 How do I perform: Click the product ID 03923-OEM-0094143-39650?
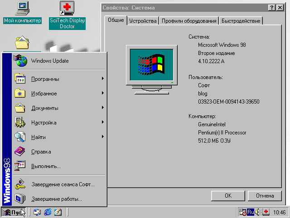point(228,102)
